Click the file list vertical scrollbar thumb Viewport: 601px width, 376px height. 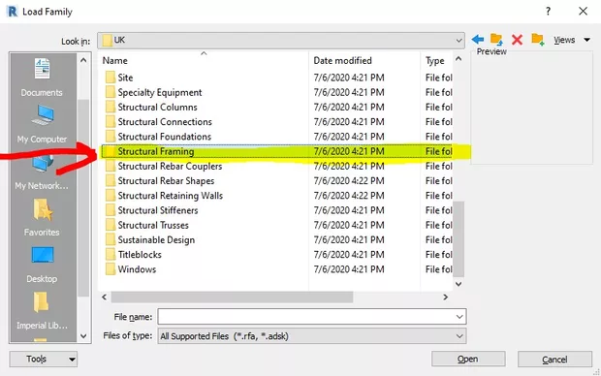(459, 238)
